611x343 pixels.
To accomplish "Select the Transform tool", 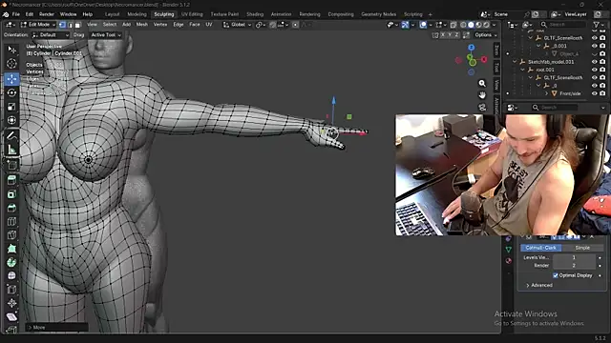I will (x=11, y=120).
